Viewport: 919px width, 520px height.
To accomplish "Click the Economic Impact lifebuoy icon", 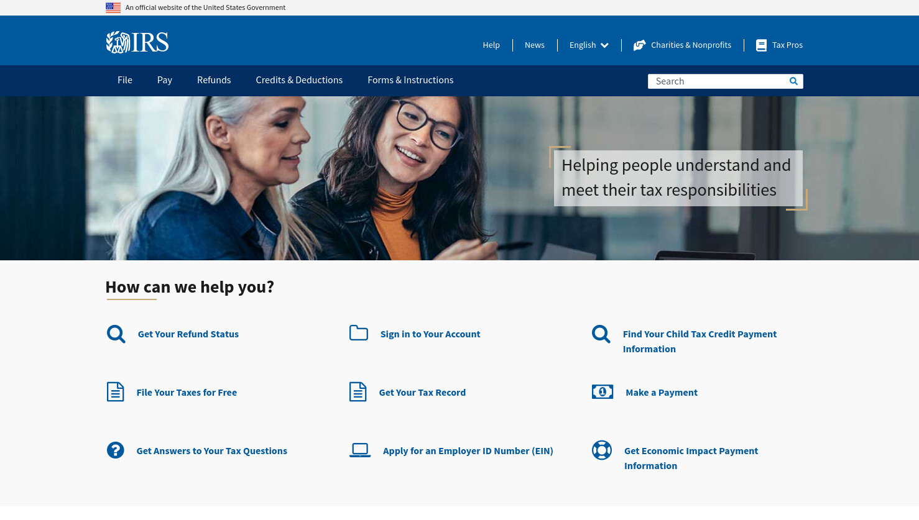I will [x=602, y=450].
